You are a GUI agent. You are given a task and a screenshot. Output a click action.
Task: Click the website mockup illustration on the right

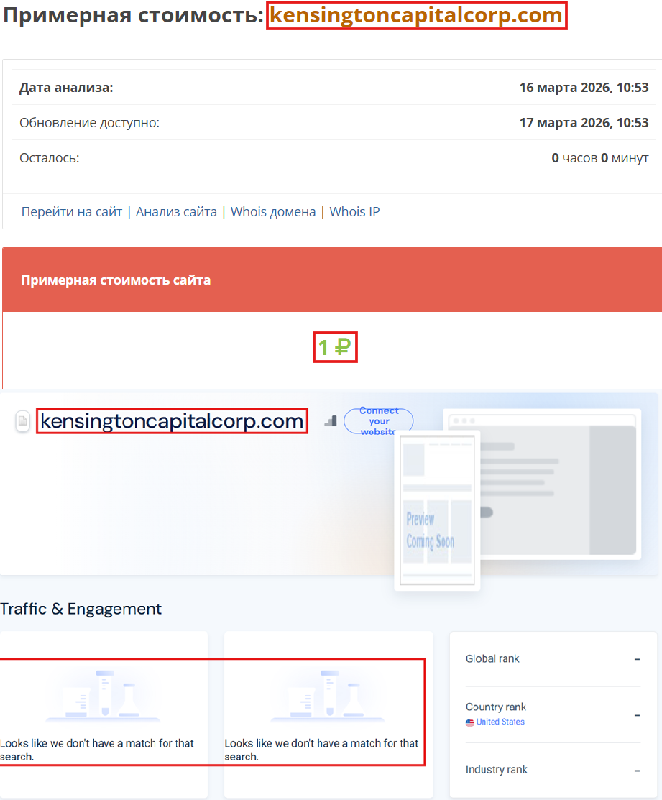[x=553, y=483]
